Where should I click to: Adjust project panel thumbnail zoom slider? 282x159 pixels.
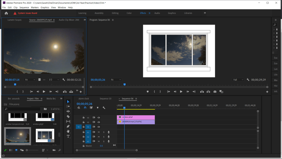click(x=27, y=150)
